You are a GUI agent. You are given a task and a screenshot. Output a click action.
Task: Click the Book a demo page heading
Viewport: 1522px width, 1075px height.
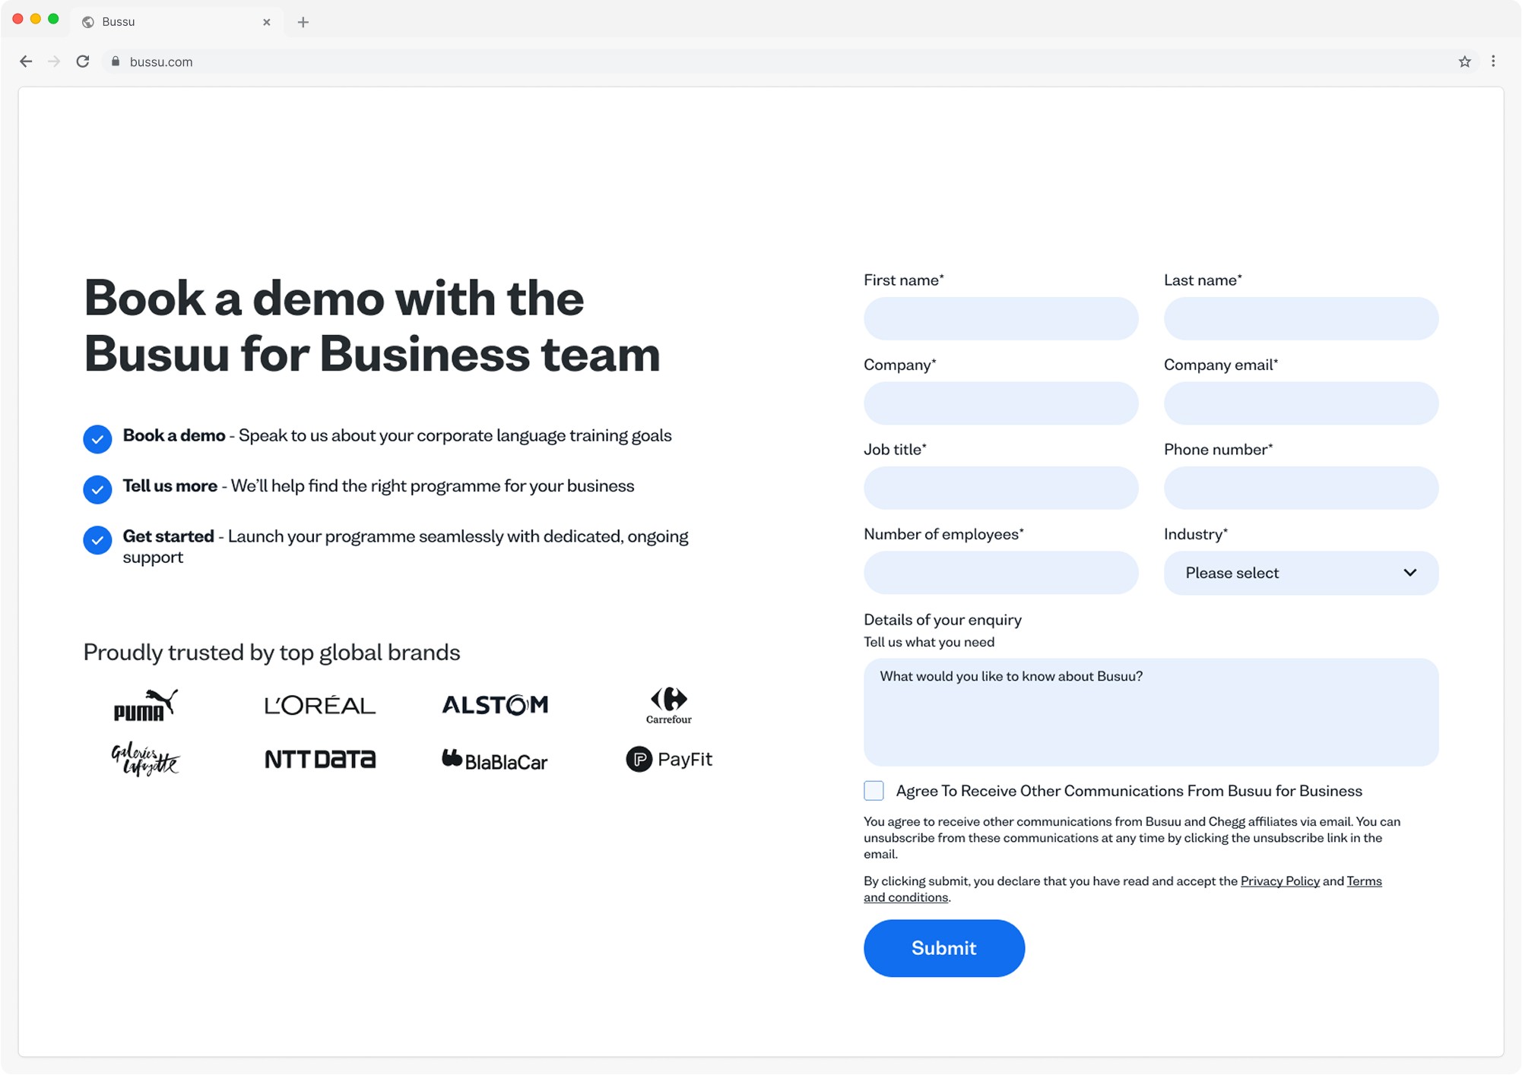coord(372,326)
